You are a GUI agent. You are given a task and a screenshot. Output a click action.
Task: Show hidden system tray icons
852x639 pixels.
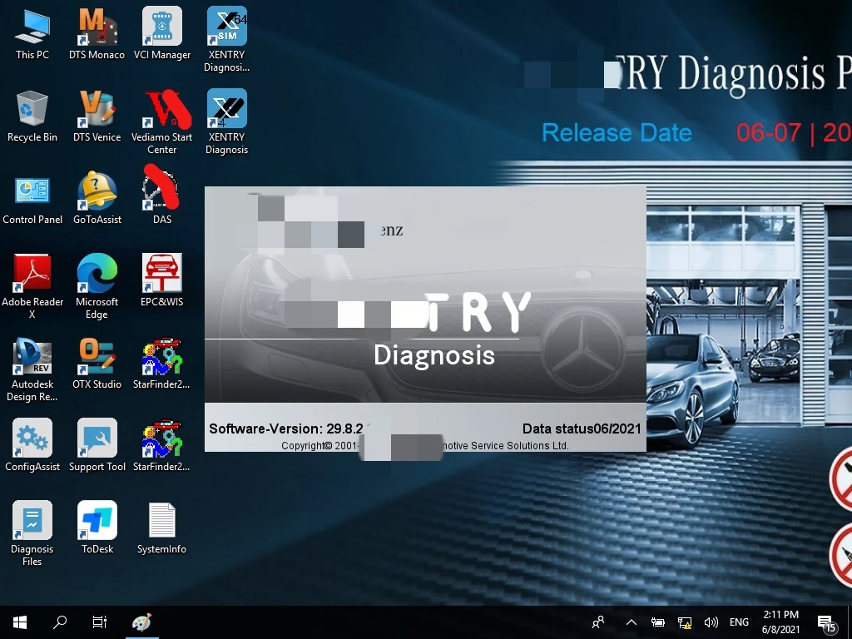(x=631, y=622)
